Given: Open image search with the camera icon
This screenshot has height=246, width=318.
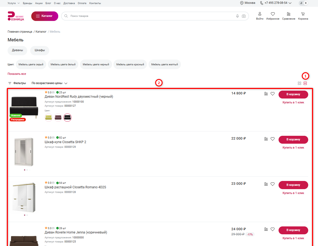Looking at the screenshot, I should 244,16.
